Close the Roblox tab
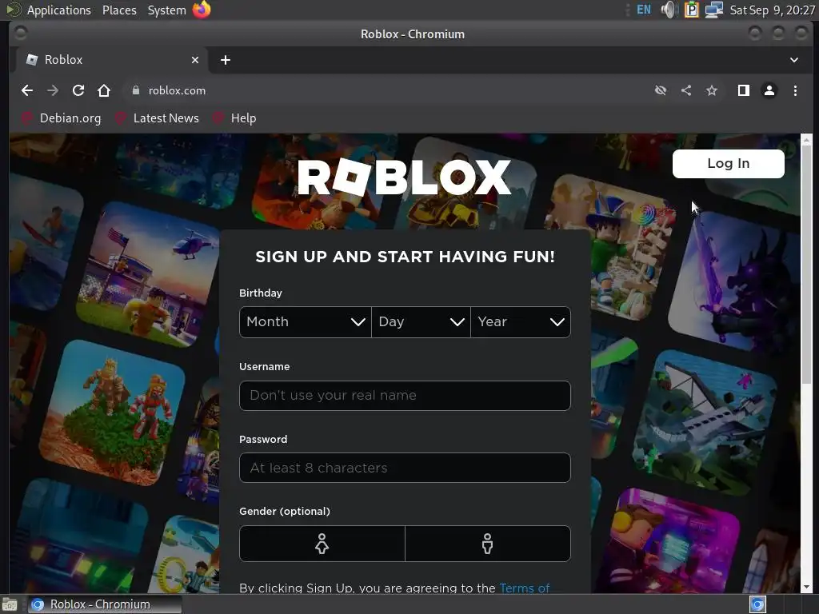Screen dimensions: 819x614 tap(195, 60)
